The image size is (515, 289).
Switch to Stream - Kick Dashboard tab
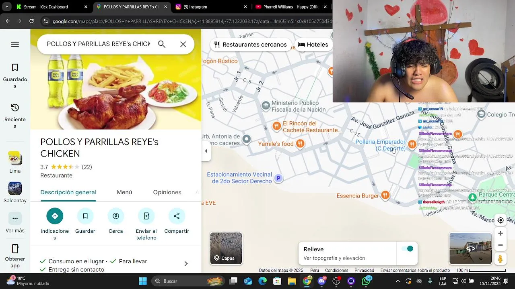(x=51, y=7)
